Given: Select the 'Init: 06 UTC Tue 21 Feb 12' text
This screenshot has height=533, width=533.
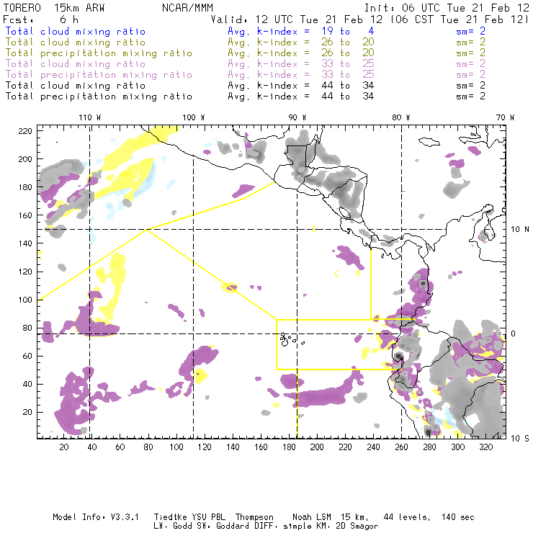Looking at the screenshot, I should pos(447,8).
